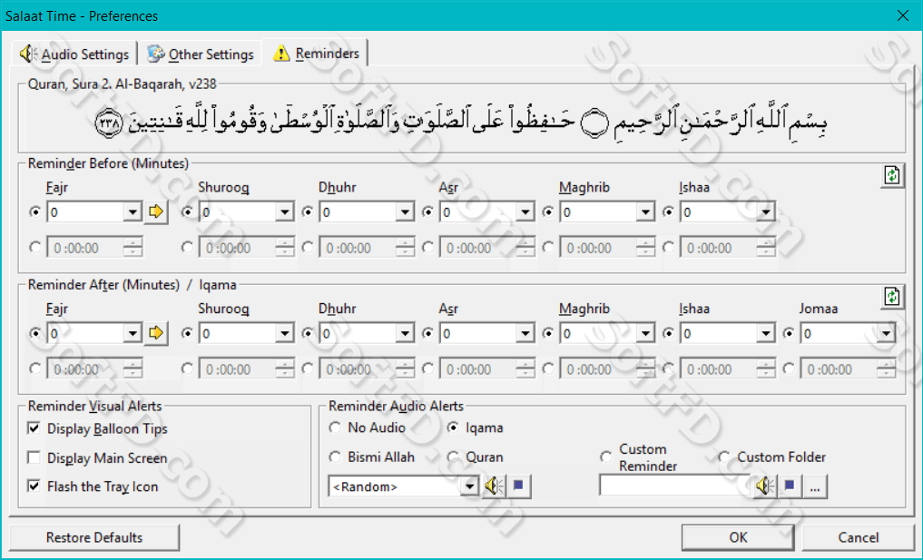Click the Jomaa time field in Reminder After
The image size is (923, 560).
coord(849,369)
